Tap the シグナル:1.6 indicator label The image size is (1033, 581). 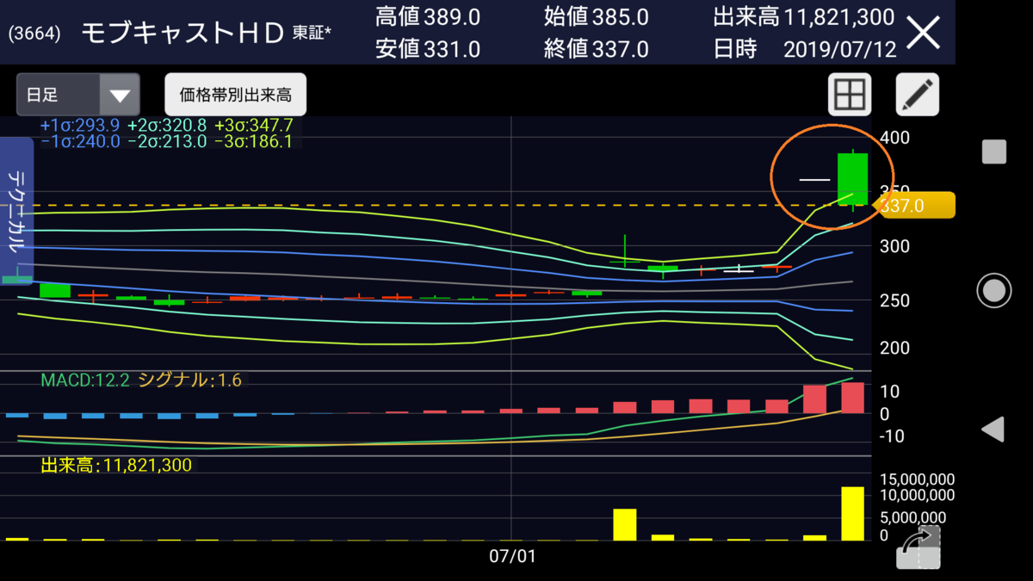click(x=189, y=380)
